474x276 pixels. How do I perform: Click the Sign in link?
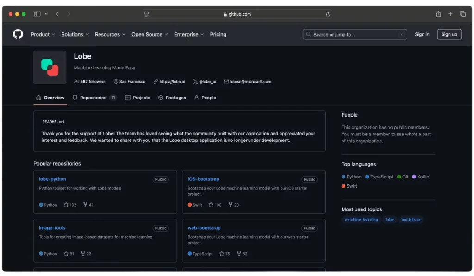422,34
